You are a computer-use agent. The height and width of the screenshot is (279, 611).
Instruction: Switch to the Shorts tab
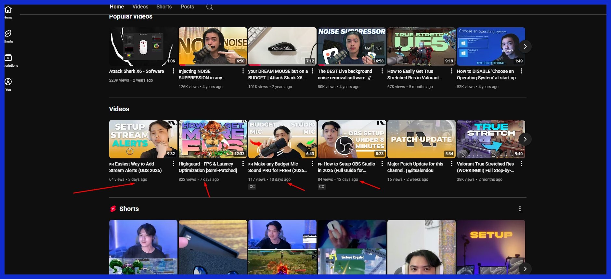click(x=164, y=7)
